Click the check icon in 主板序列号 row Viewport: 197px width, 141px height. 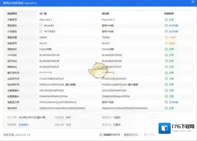click(x=166, y=79)
